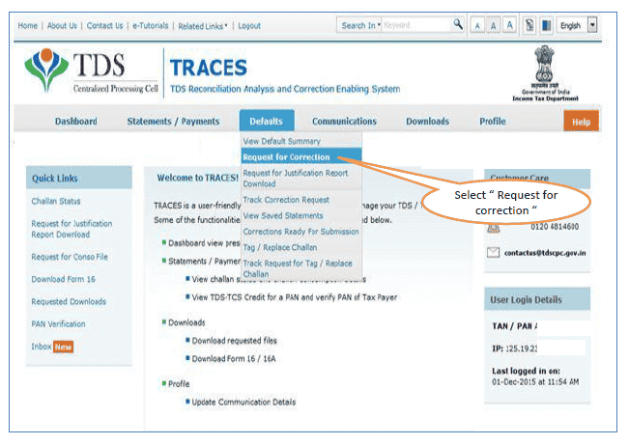
Task: Select View Default Summary menu entry
Action: coord(282,141)
